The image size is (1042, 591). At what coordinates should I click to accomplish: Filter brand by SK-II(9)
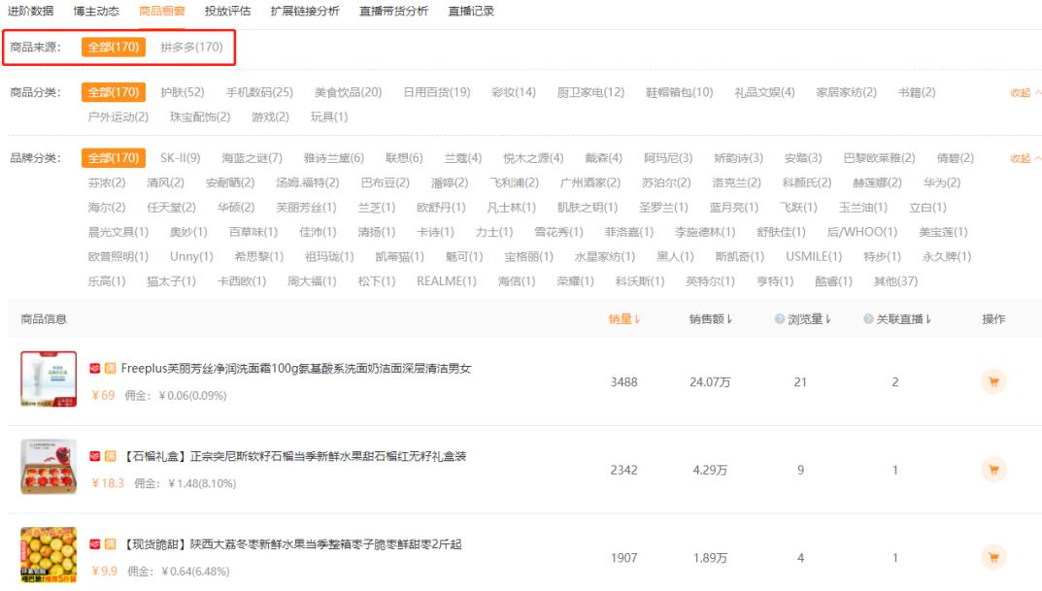[x=180, y=158]
